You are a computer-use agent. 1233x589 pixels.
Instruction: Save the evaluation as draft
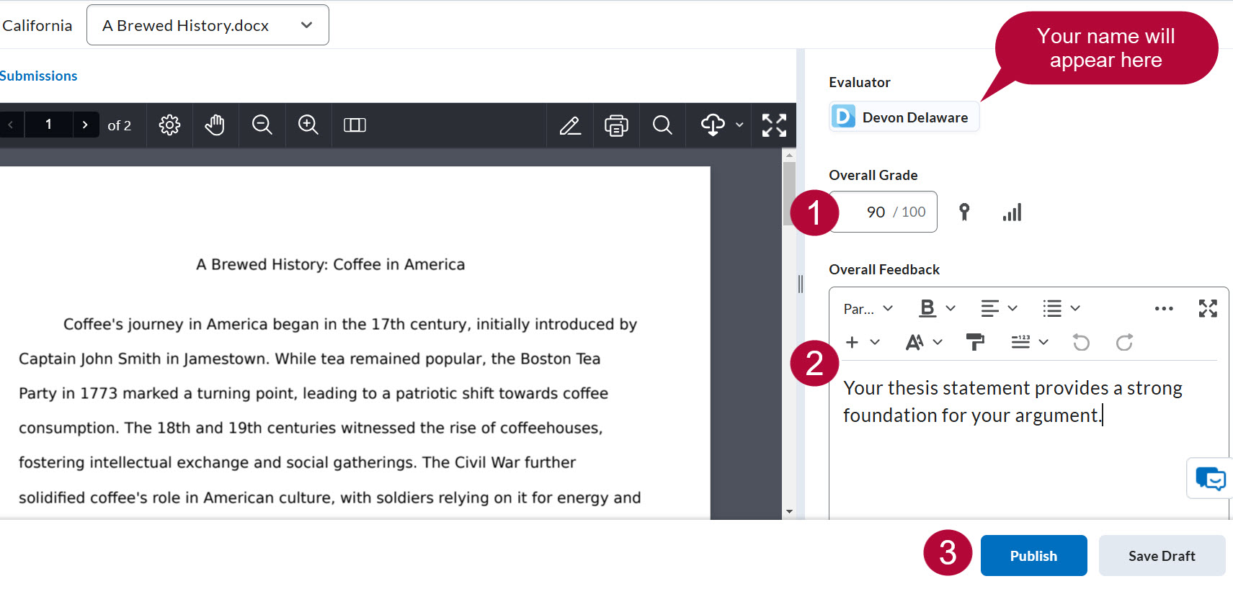pyautogui.click(x=1162, y=556)
